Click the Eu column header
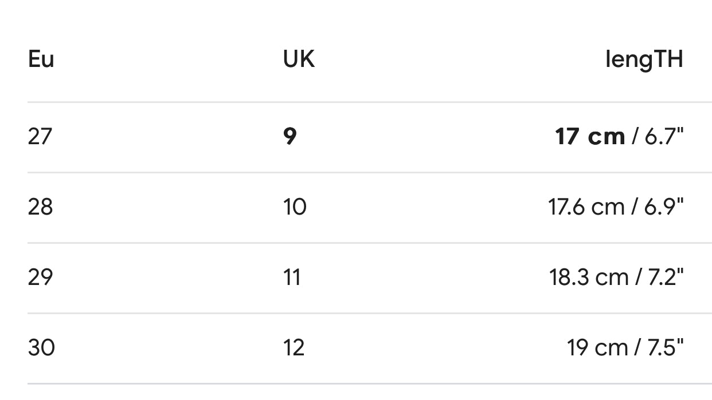 pos(41,59)
